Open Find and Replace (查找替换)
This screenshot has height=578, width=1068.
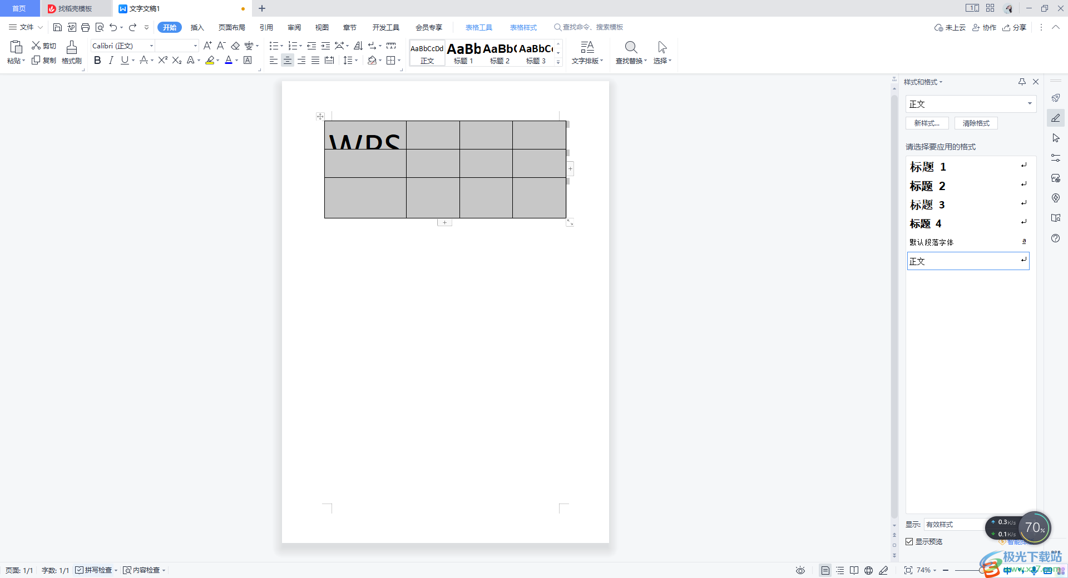631,53
